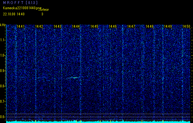Click the cyan signal level strip at bottom
This screenshot has height=123, width=193.
98,122
